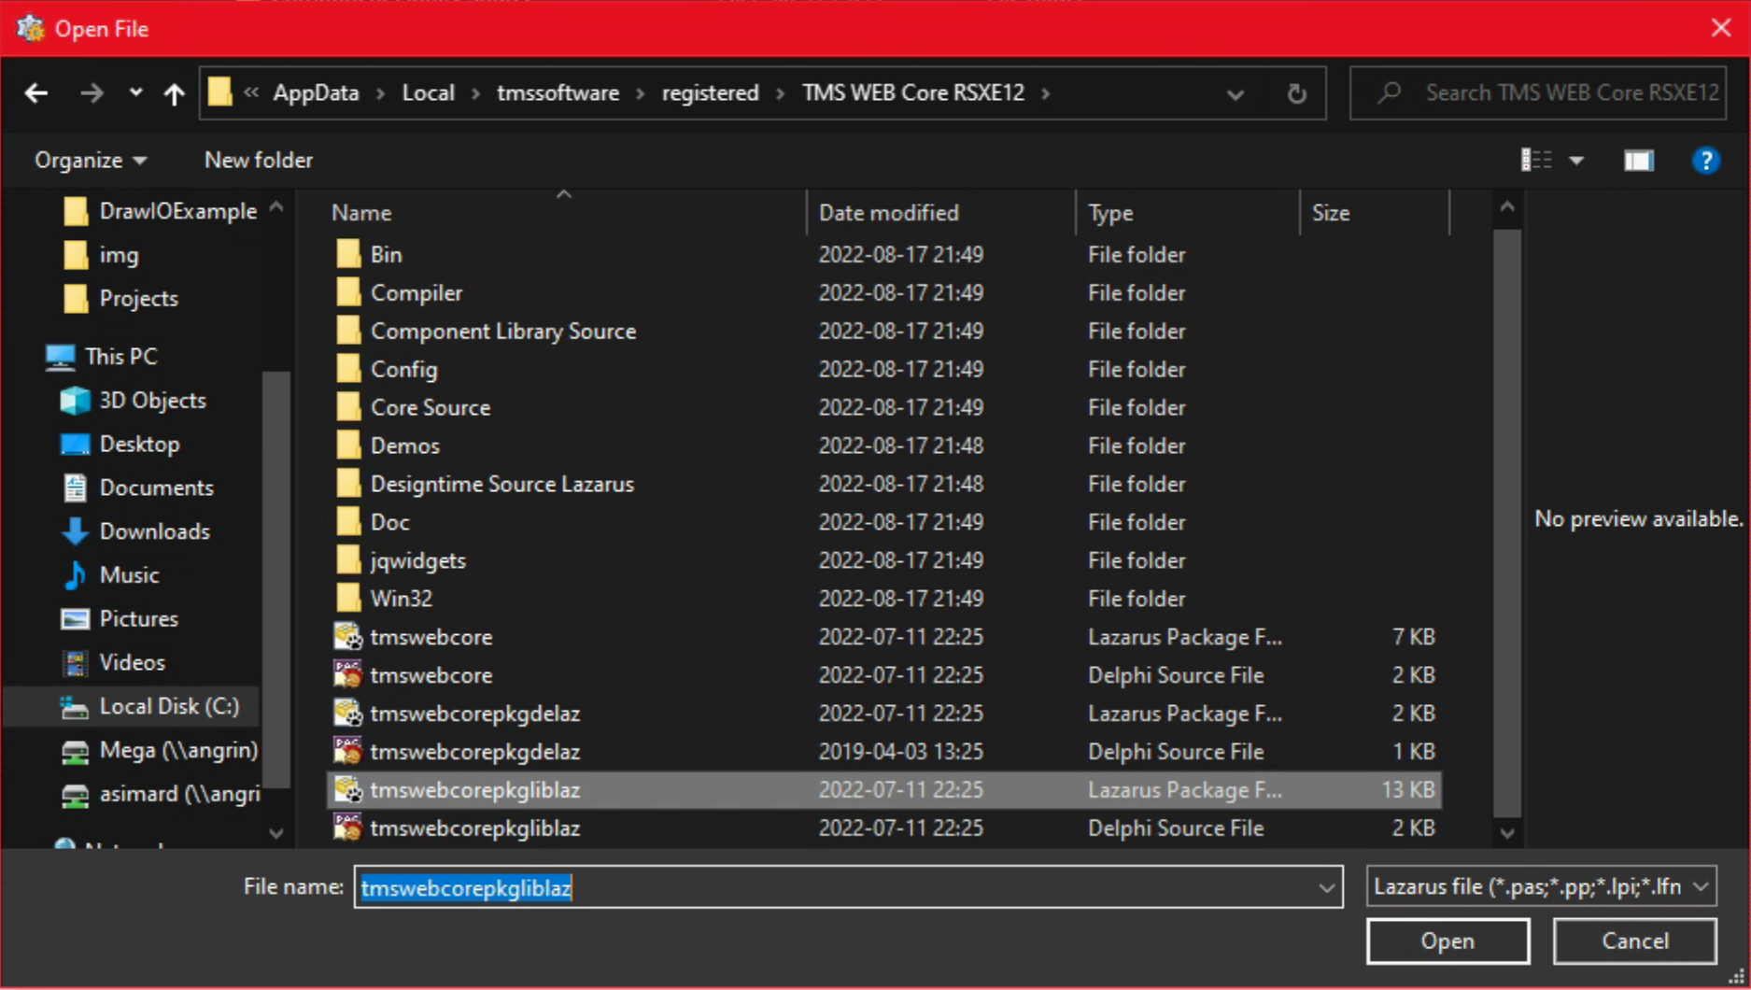This screenshot has height=990, width=1751.
Task: Open Projects folder in navigation pane
Action: click(120, 299)
